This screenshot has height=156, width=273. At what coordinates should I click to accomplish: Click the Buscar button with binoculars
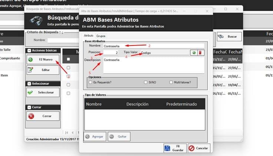click(x=229, y=37)
